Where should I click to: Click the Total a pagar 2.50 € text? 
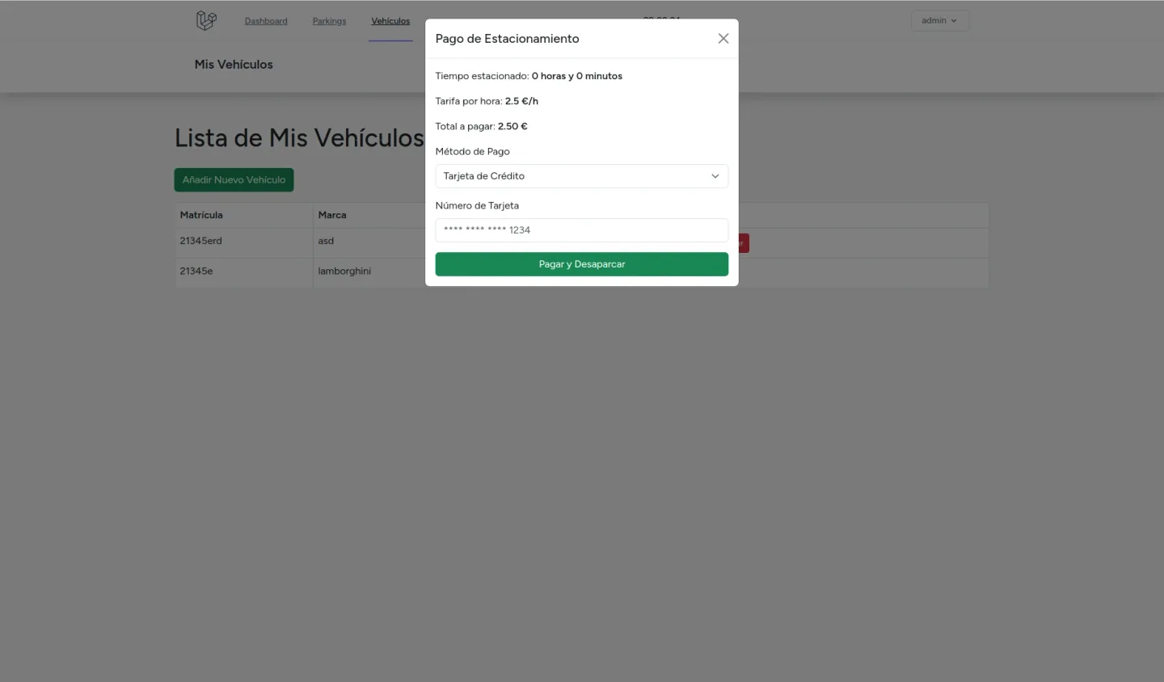coord(481,127)
